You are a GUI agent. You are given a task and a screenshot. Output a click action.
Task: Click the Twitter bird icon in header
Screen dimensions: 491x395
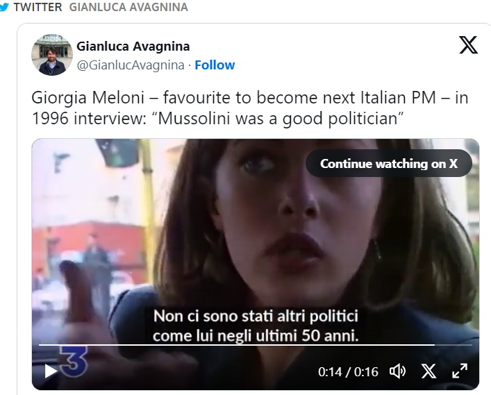[4, 7]
